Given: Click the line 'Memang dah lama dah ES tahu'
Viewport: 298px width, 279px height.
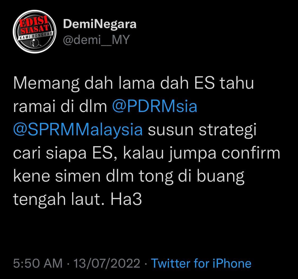Looking at the screenshot, I should point(134,83).
